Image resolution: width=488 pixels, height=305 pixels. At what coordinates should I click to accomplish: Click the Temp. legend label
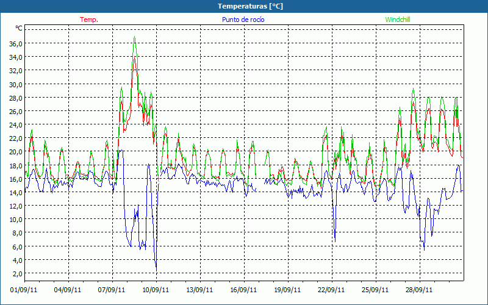tap(89, 20)
